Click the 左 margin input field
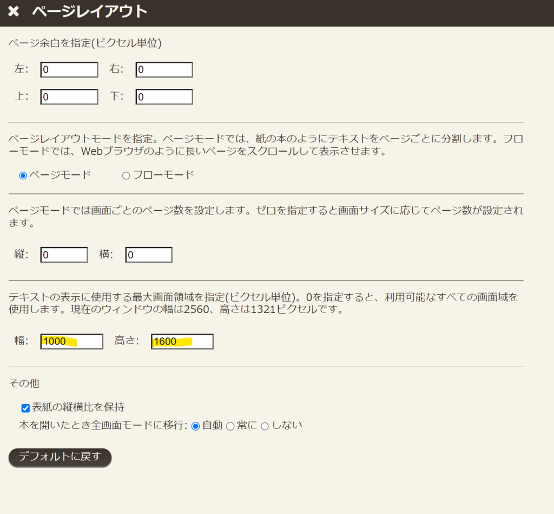The image size is (554, 514). click(x=69, y=70)
